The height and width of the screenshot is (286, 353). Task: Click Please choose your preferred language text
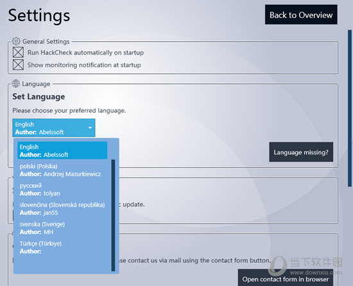[69, 111]
